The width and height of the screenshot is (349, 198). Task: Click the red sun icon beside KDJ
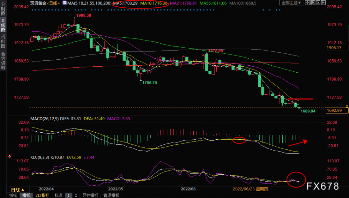point(9,156)
